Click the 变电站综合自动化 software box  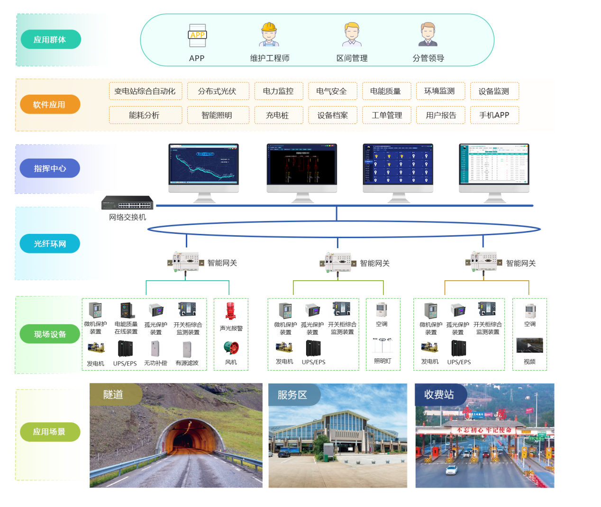(x=145, y=91)
